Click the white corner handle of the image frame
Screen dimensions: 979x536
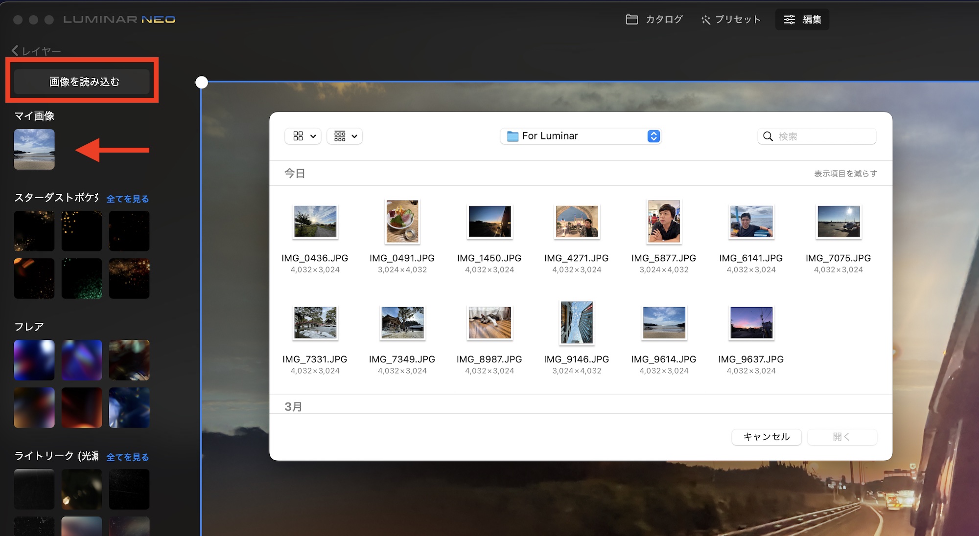point(202,82)
